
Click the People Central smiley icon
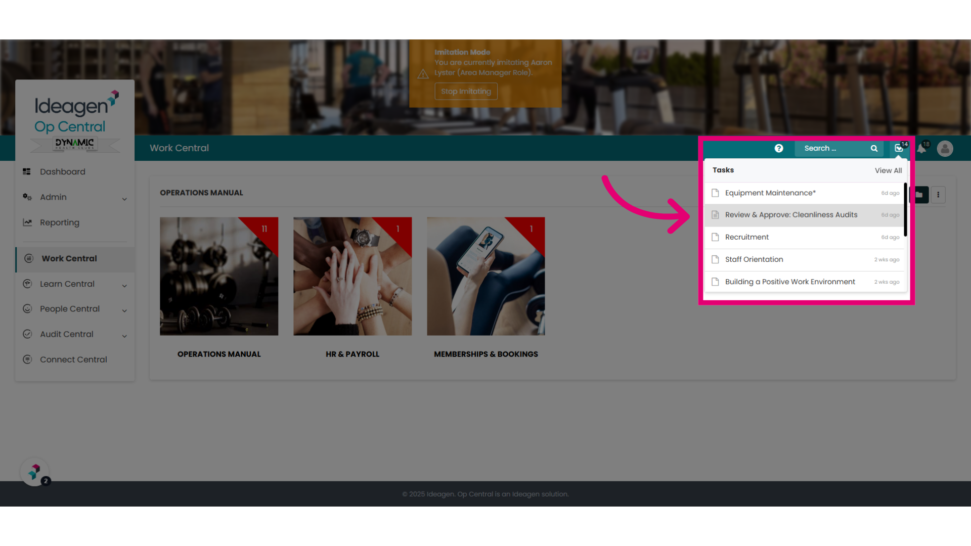[x=27, y=308]
